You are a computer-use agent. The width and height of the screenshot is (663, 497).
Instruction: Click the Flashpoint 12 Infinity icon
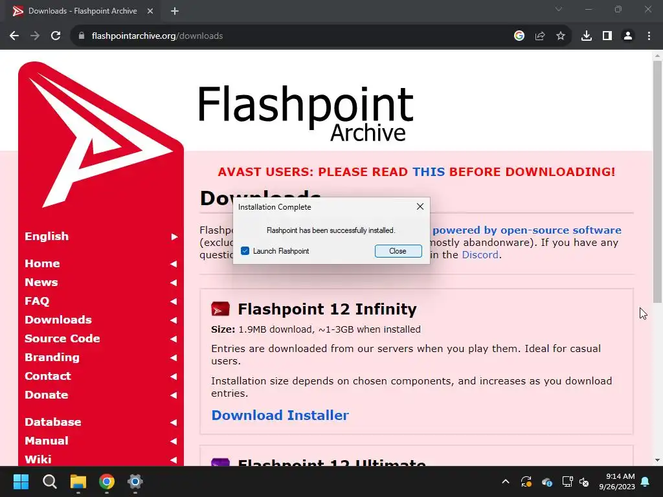tap(220, 309)
